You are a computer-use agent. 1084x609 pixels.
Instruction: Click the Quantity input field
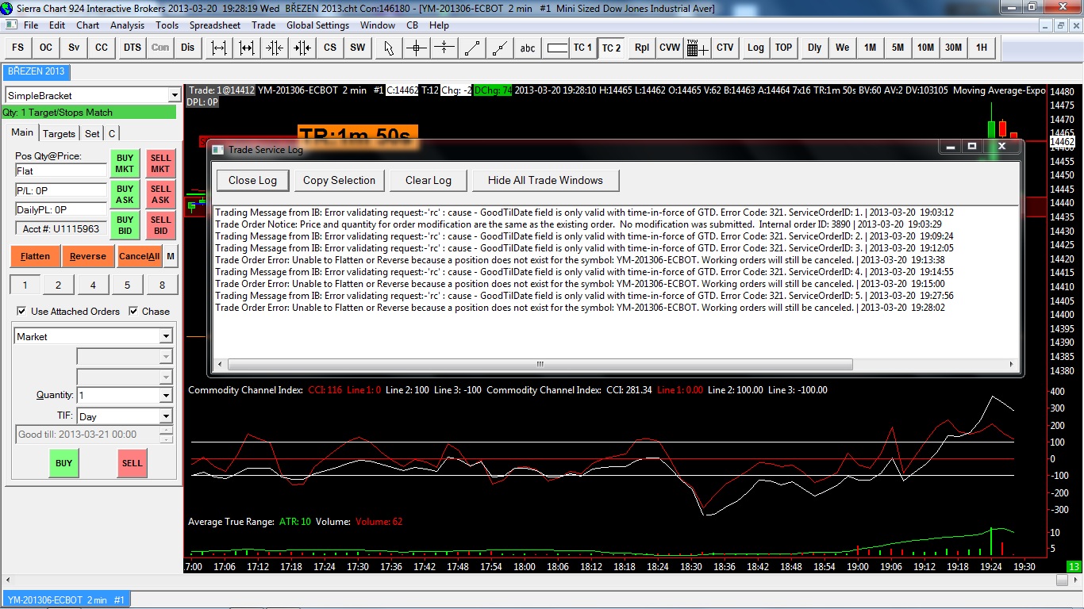(x=118, y=395)
